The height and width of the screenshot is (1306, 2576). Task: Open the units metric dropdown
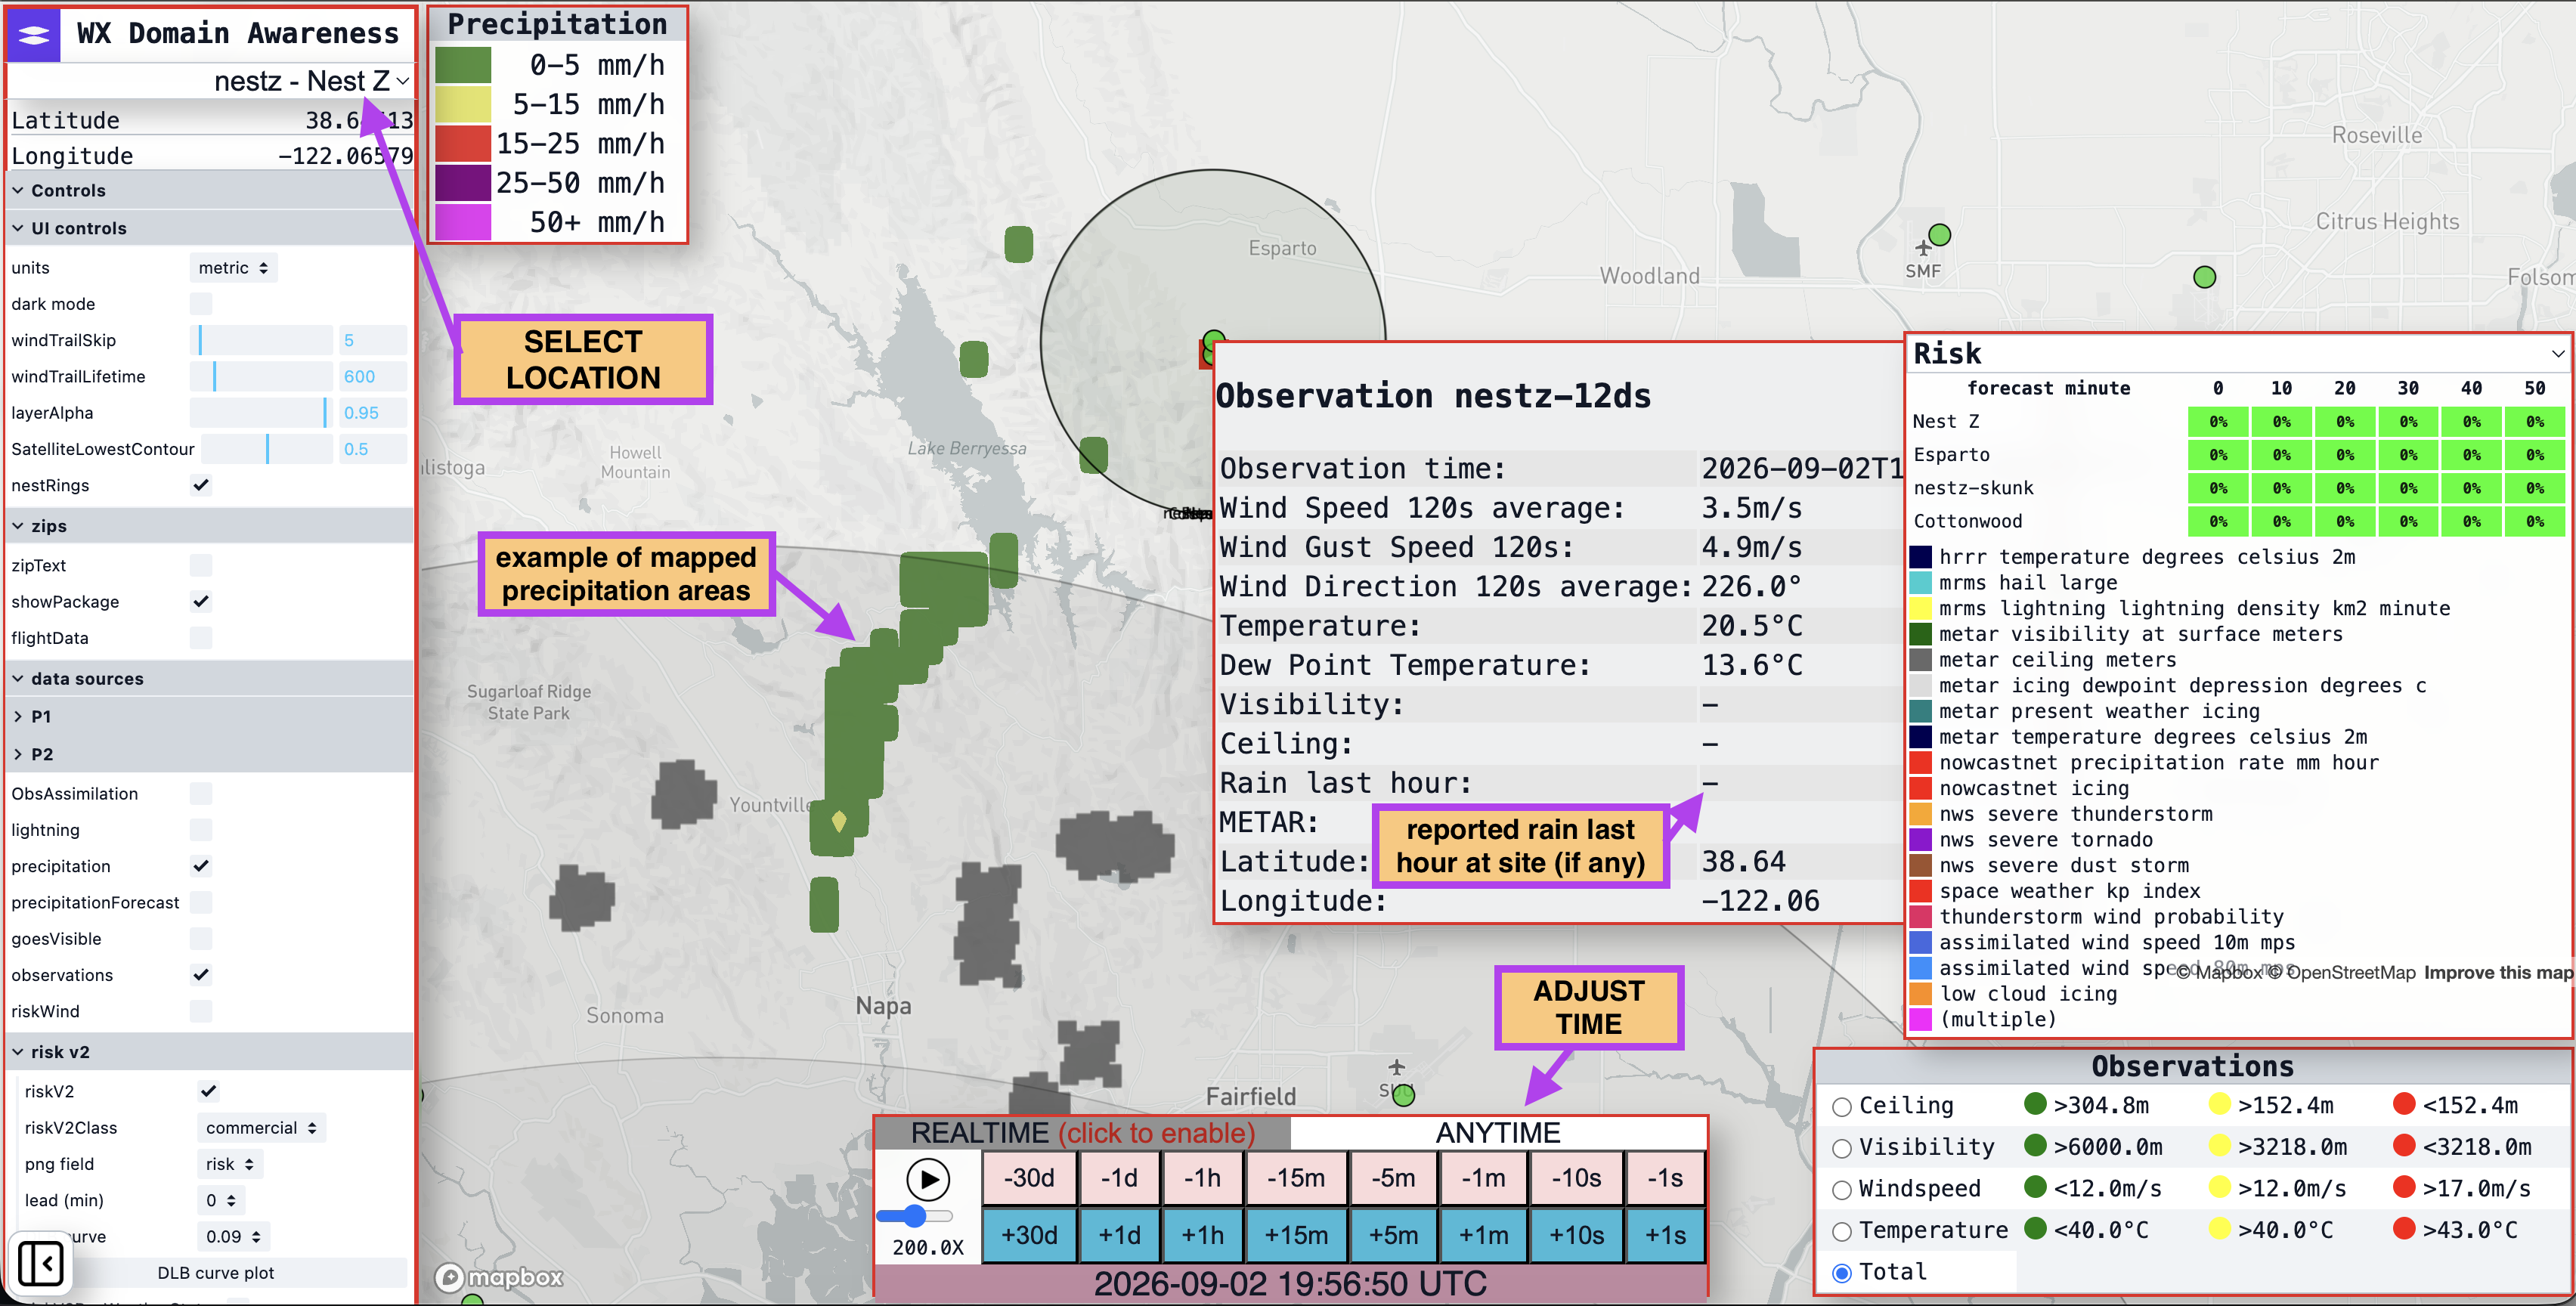click(233, 268)
